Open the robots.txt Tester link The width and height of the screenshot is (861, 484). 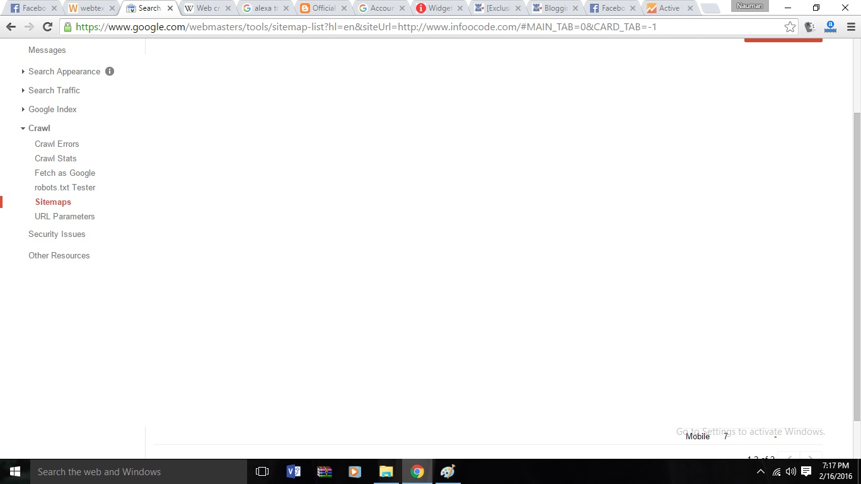(65, 187)
